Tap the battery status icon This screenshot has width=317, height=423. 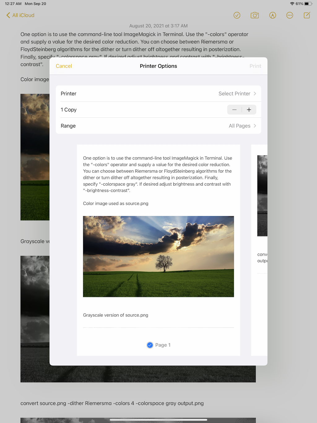[308, 4]
